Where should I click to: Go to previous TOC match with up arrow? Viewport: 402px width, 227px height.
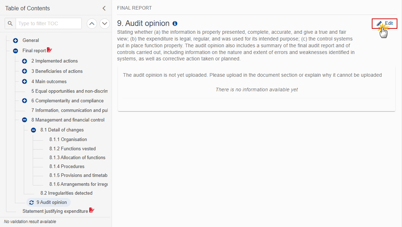pyautogui.click(x=92, y=23)
